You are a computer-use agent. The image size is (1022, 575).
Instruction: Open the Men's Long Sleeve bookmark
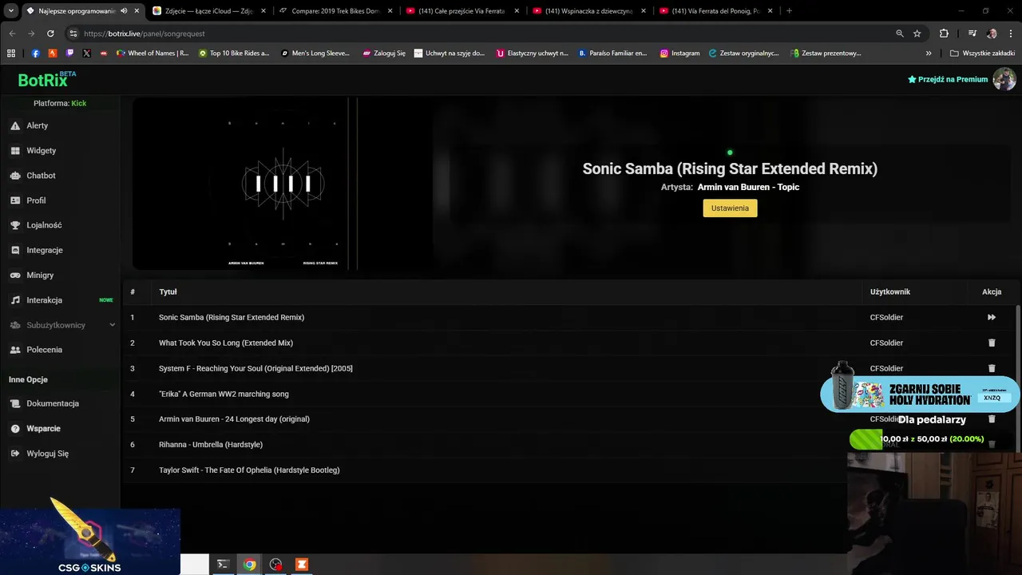coord(315,54)
